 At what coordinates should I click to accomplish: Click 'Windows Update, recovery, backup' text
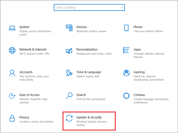pos(92,123)
